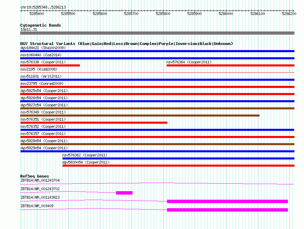
Task: Open the nsv576351 red loss bar
Action: (x=94, y=123)
